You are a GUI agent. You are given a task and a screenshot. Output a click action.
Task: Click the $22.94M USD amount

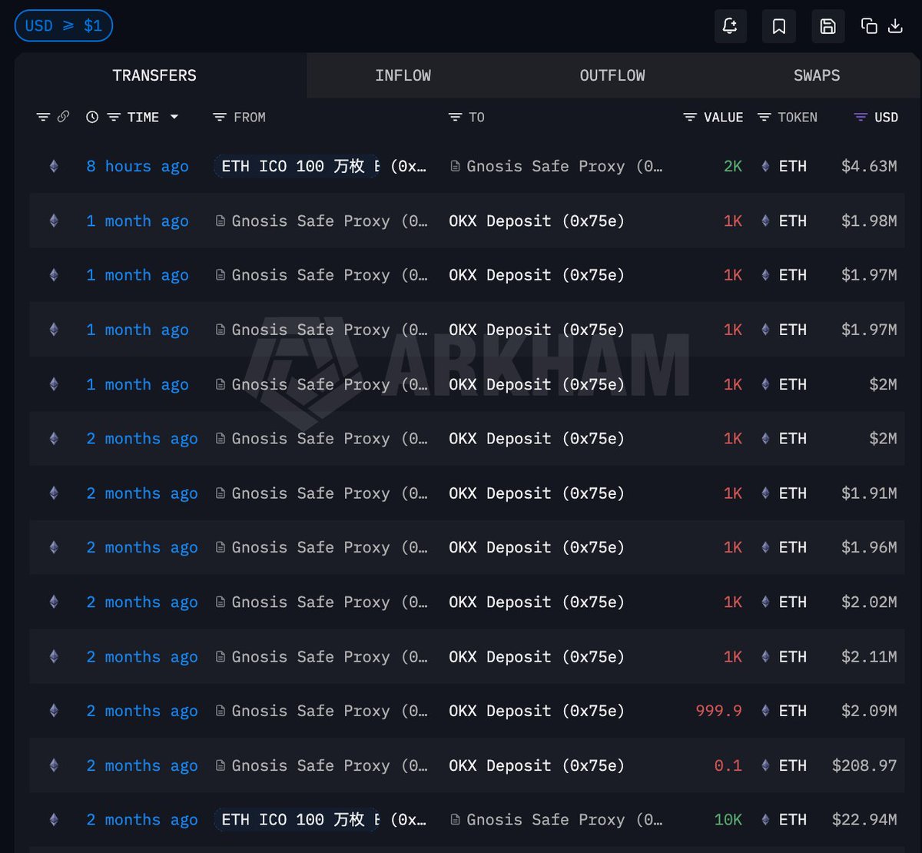point(864,820)
